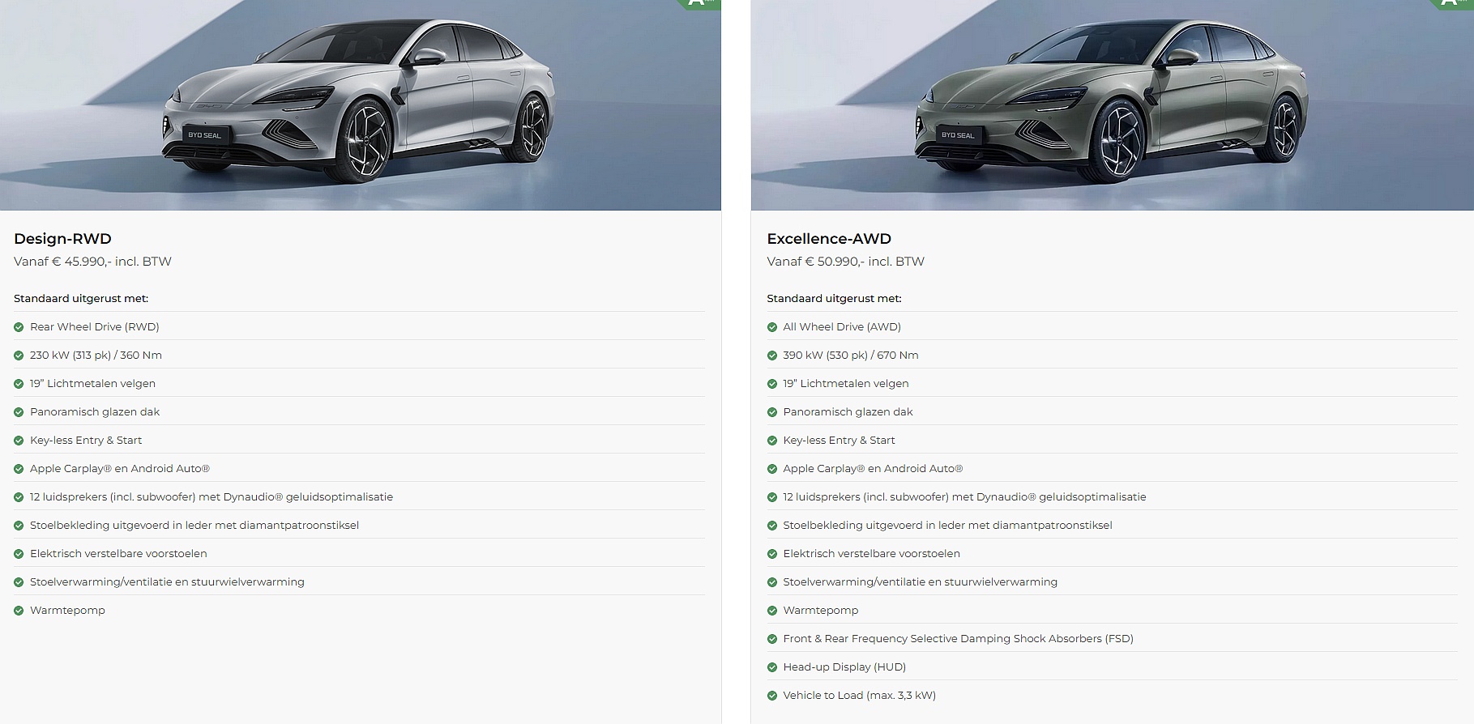
Task: Click checkmark beside Design-RWD Stoelbekleding row
Action: 19,526
